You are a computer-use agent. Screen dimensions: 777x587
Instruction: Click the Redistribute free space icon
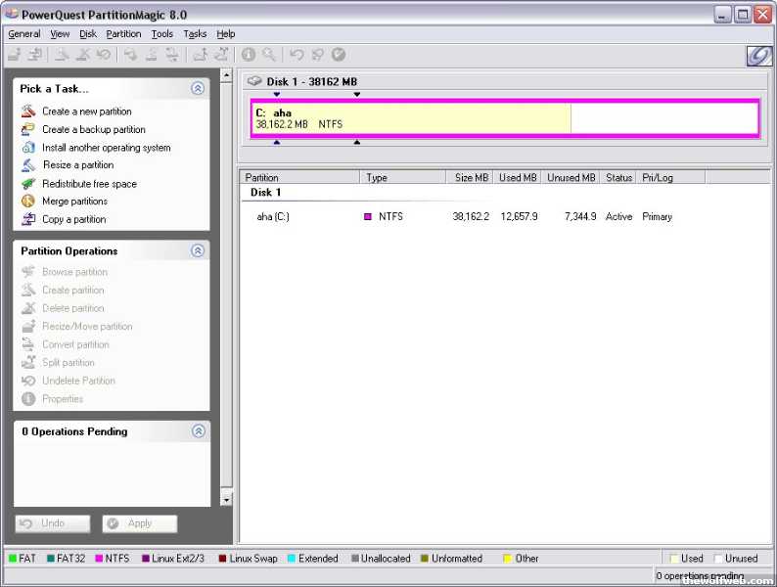point(27,184)
